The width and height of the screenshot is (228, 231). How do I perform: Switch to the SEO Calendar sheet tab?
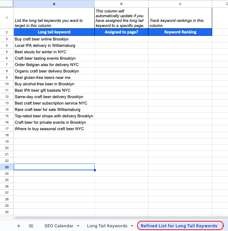click(x=59, y=226)
